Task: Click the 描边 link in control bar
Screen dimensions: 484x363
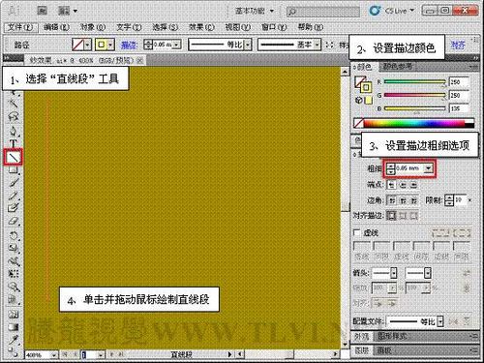Action: [129, 45]
